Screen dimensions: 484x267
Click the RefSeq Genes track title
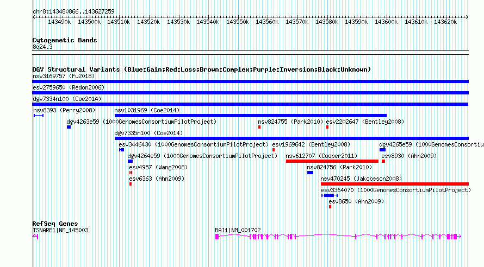pyautogui.click(x=55, y=224)
